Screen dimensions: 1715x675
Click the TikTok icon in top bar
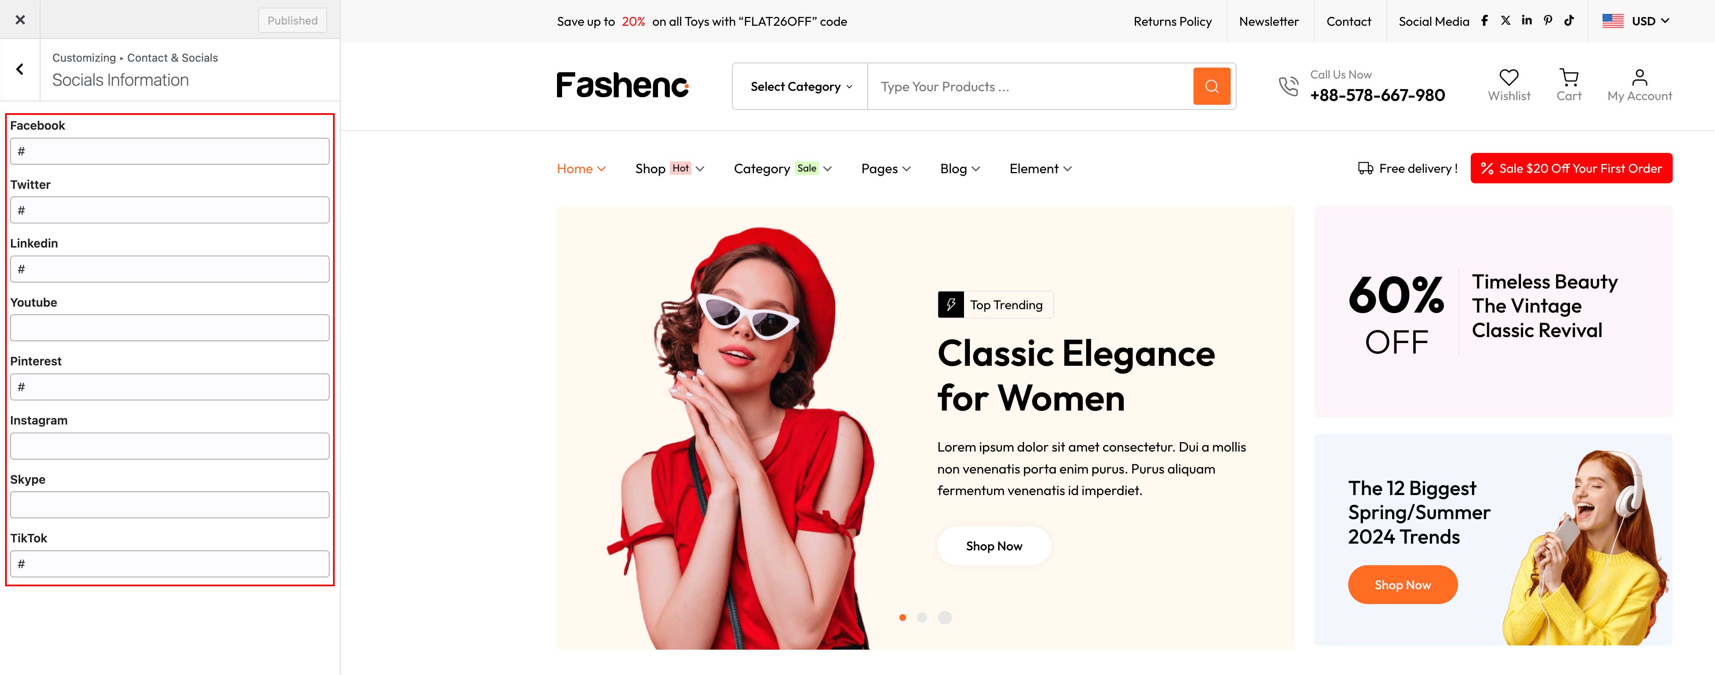click(x=1569, y=21)
